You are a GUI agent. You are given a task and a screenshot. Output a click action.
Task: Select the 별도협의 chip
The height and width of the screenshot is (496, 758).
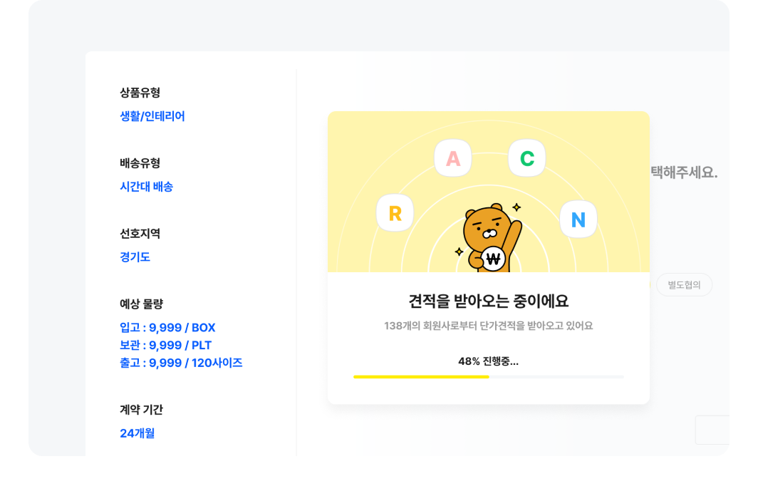coord(684,285)
